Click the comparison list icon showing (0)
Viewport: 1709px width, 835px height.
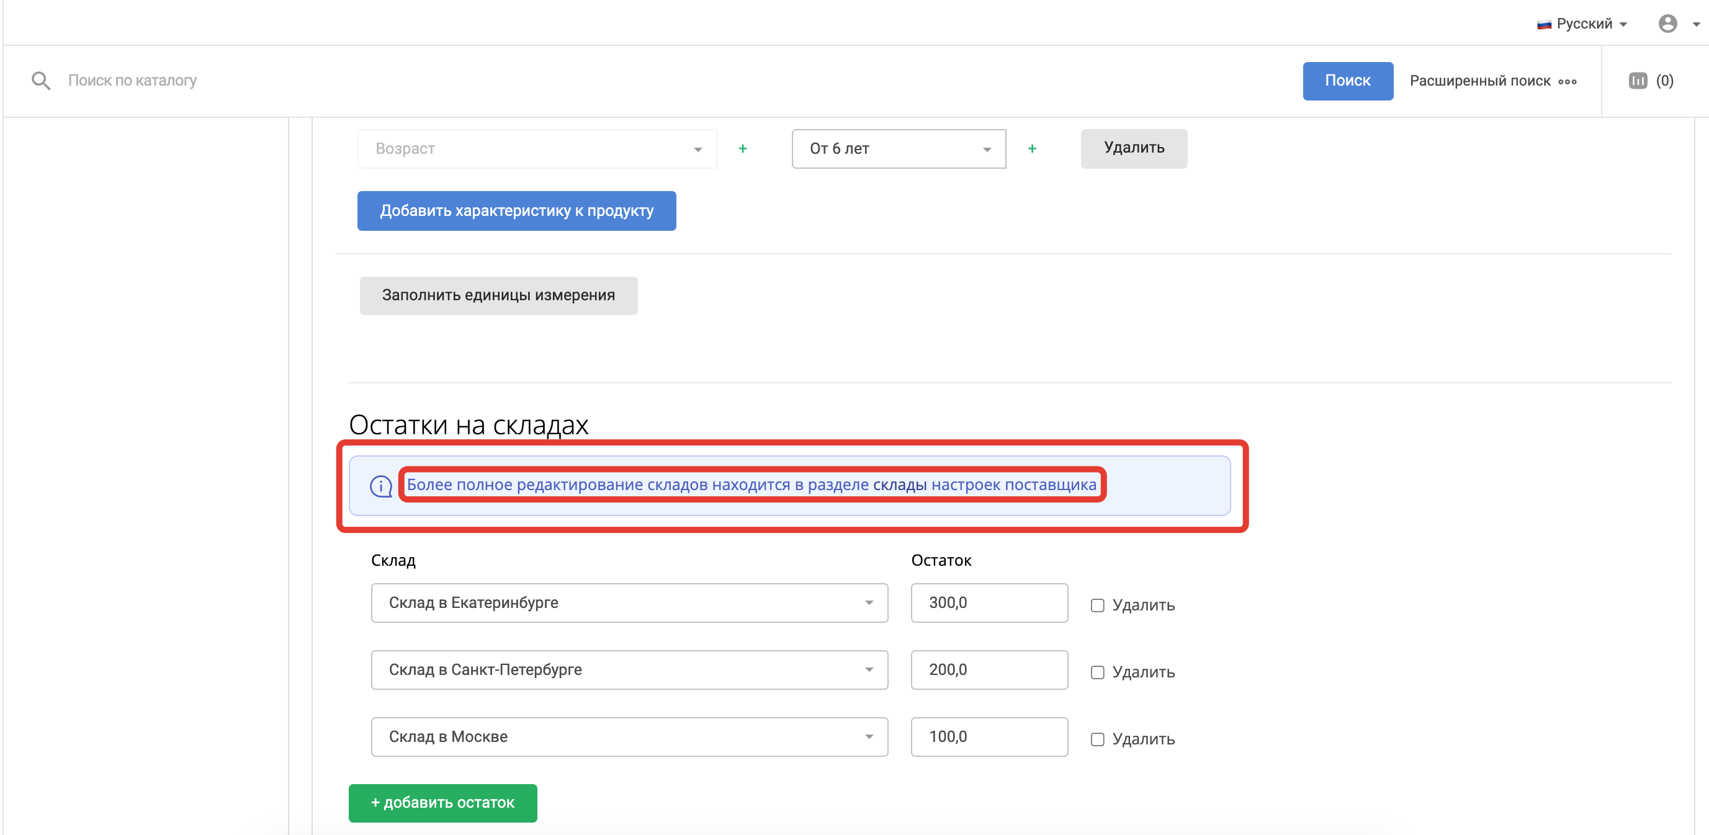point(1638,81)
